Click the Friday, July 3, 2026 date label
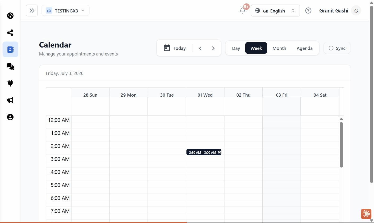 coord(65,73)
